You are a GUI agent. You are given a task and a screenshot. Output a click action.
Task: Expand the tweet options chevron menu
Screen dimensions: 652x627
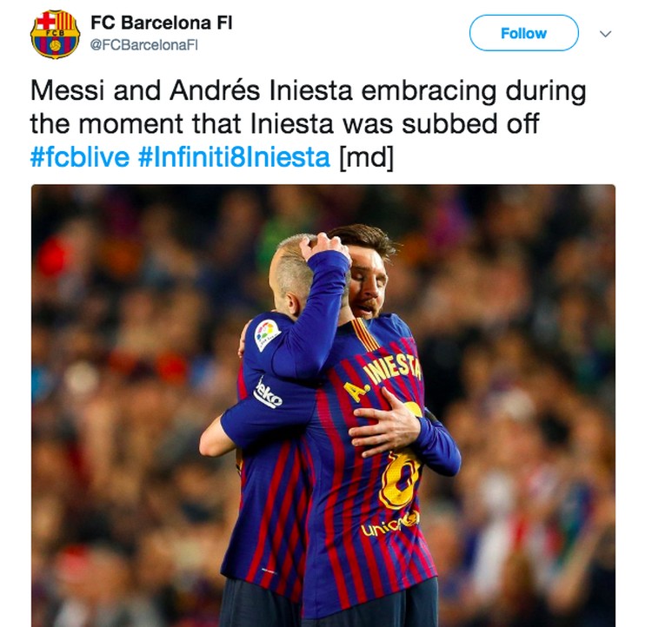605,34
